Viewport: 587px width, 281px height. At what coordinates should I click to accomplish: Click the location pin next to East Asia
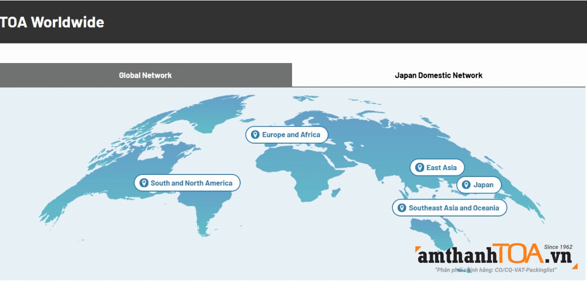(419, 168)
